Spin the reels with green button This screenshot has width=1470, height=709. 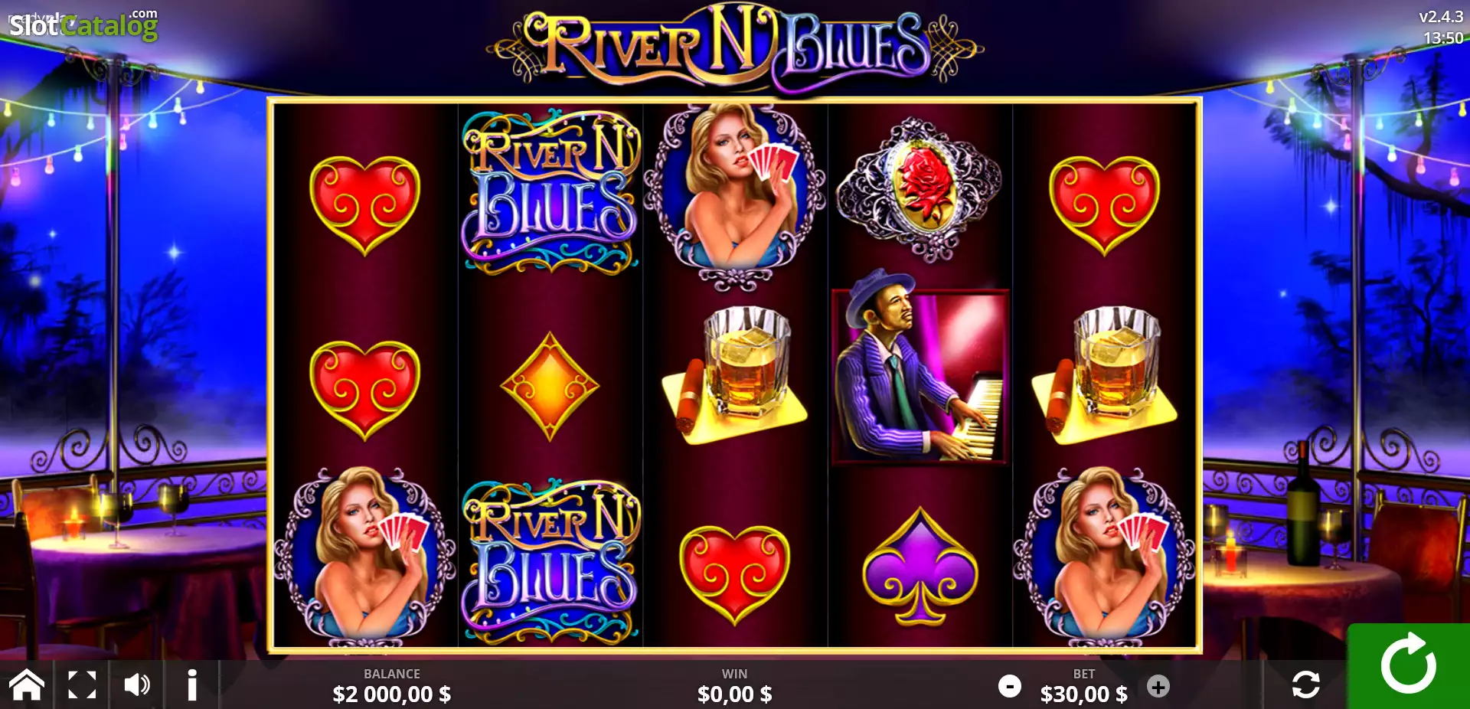(1408, 665)
